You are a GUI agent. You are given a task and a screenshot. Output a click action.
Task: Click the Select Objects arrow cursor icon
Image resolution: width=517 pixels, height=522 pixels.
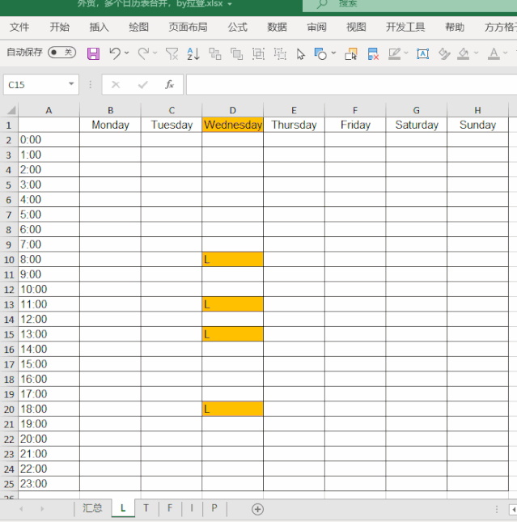301,54
